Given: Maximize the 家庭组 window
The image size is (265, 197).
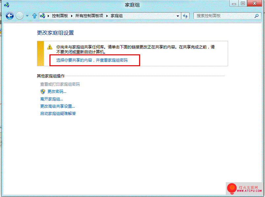Looking at the screenshot, I should coord(243,4).
